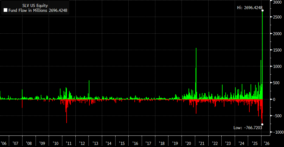Screen dimensions: 284x147
Task: Click the '09 x-axis year label
Action: [x=42, y=143]
